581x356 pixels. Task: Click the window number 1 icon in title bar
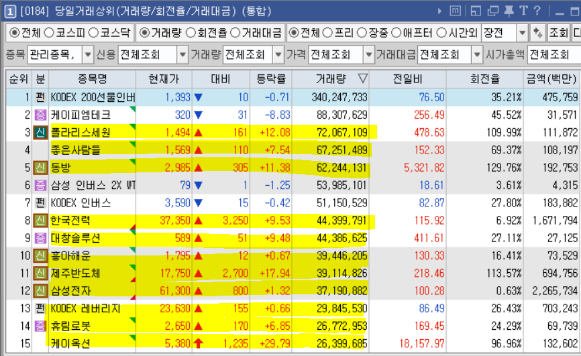point(9,11)
